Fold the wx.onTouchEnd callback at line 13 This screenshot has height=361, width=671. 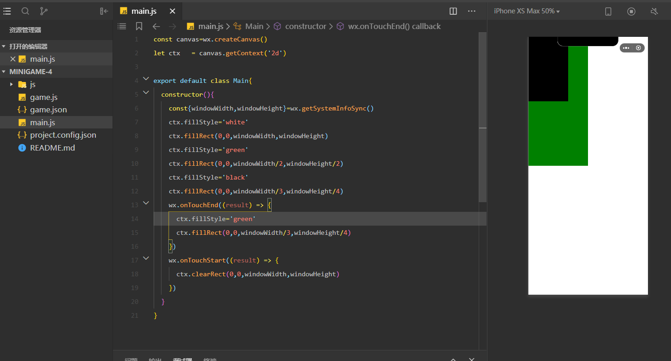pyautogui.click(x=146, y=203)
